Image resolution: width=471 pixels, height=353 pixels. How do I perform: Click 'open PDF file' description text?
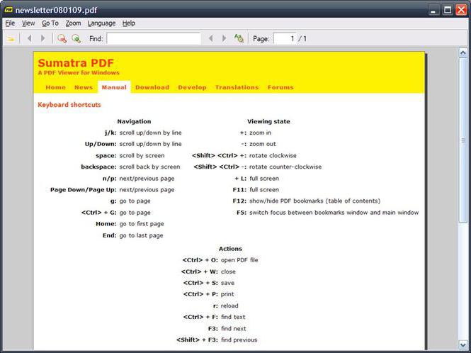click(239, 260)
